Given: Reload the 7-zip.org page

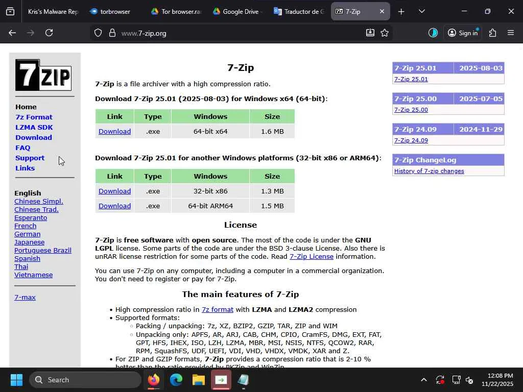Looking at the screenshot, I should 49,33.
